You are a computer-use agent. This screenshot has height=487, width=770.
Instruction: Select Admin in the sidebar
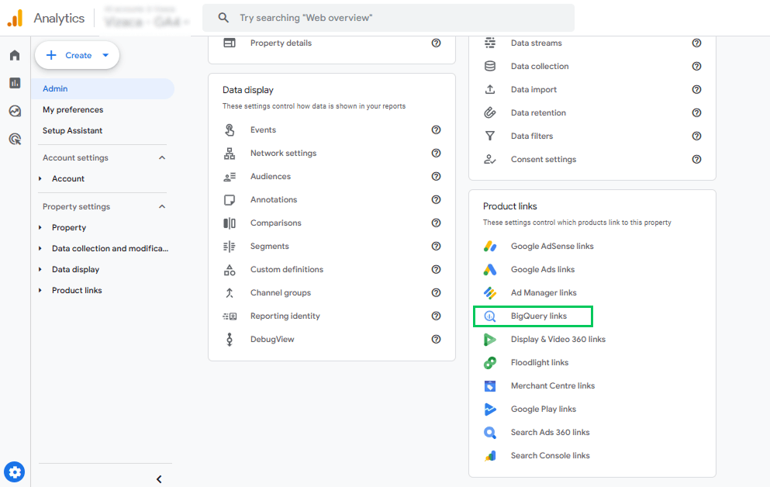click(103, 89)
